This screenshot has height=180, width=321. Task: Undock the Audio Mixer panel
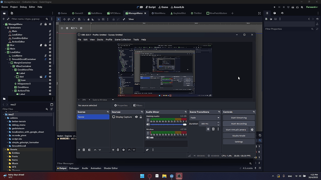(x=186, y=112)
